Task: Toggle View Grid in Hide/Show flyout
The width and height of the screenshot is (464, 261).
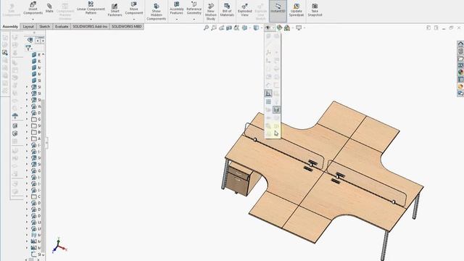Action: coord(268,101)
